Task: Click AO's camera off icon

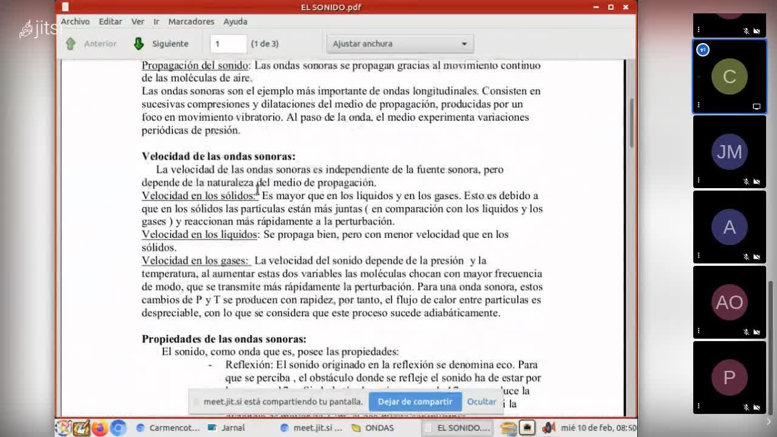Action: (x=757, y=332)
